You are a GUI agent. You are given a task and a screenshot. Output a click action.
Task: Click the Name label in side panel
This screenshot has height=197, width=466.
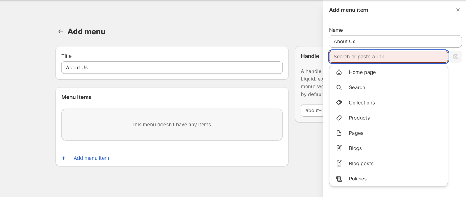point(336,30)
